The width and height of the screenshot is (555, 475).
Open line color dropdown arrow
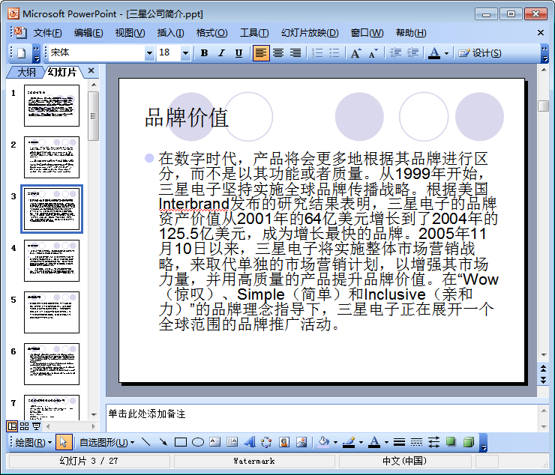(x=361, y=443)
